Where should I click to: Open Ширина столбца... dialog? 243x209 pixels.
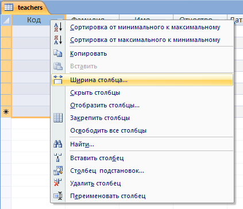pos(142,80)
